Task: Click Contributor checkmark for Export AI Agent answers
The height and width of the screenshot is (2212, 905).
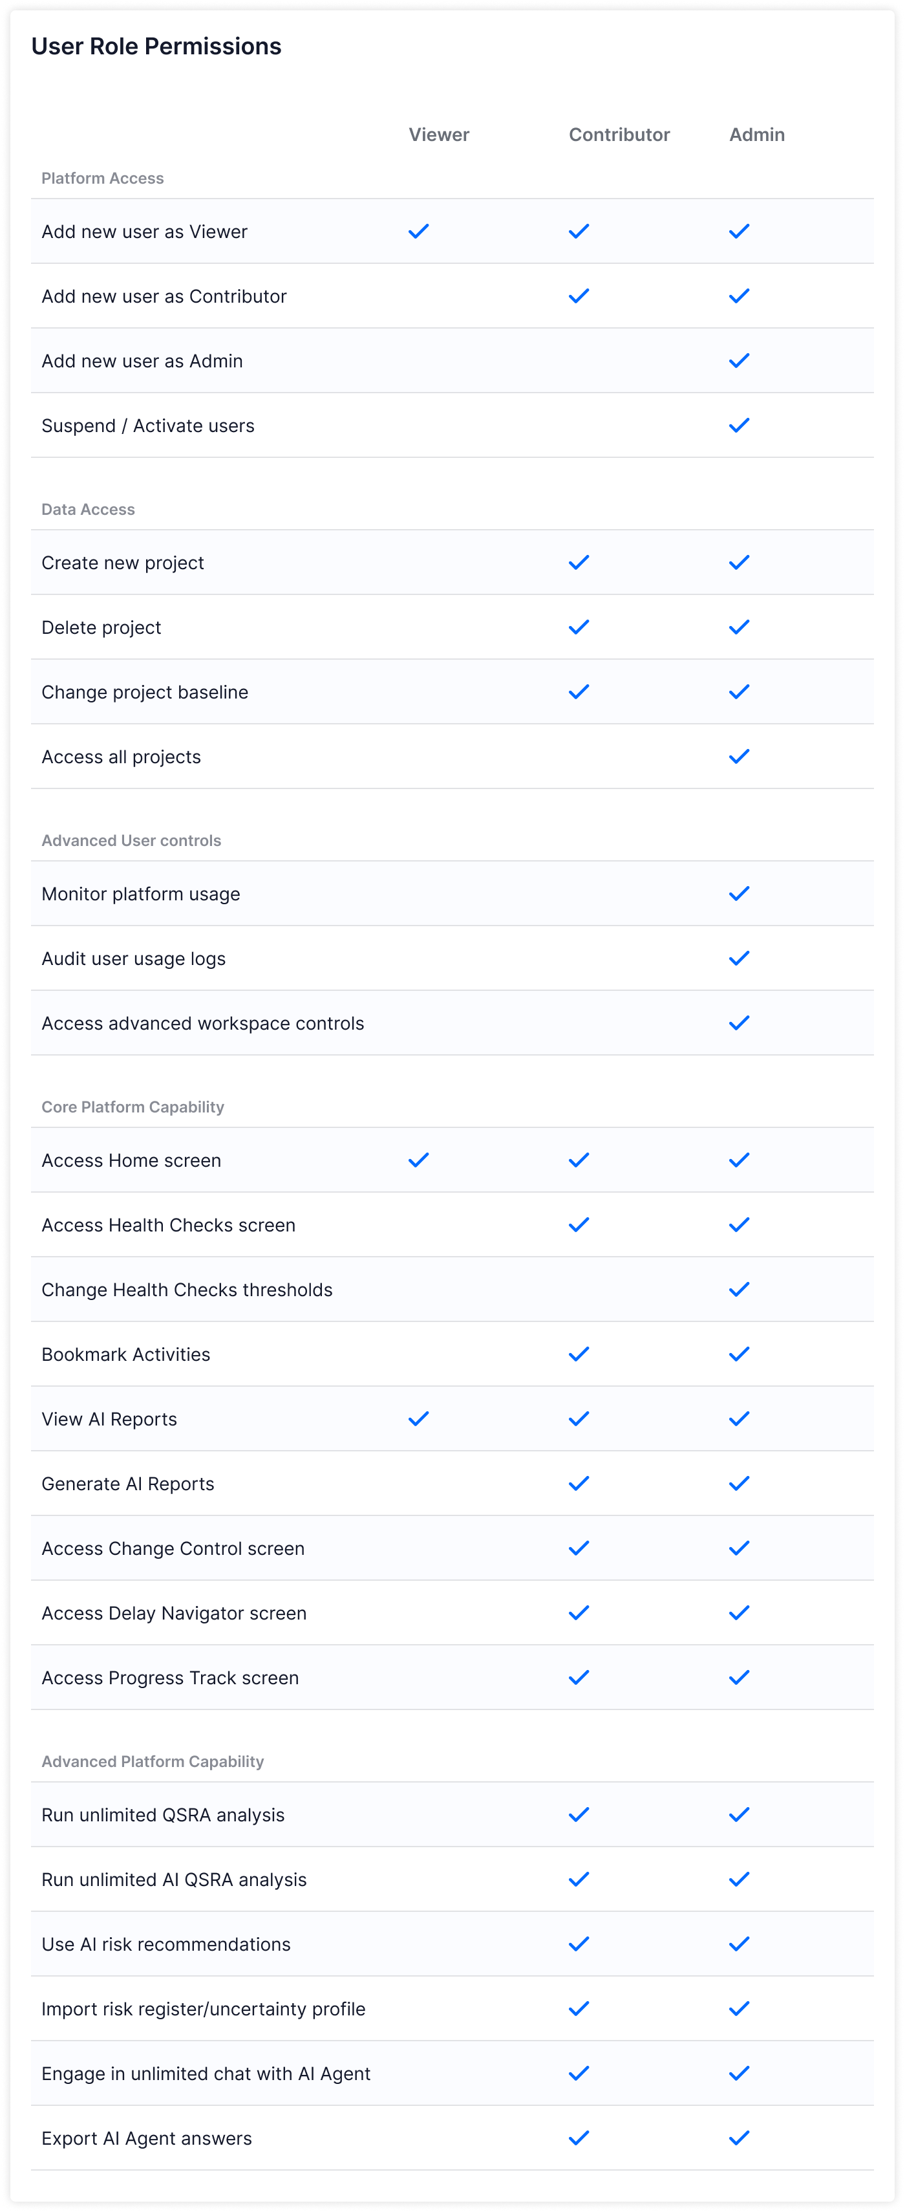Action: 579,2138
